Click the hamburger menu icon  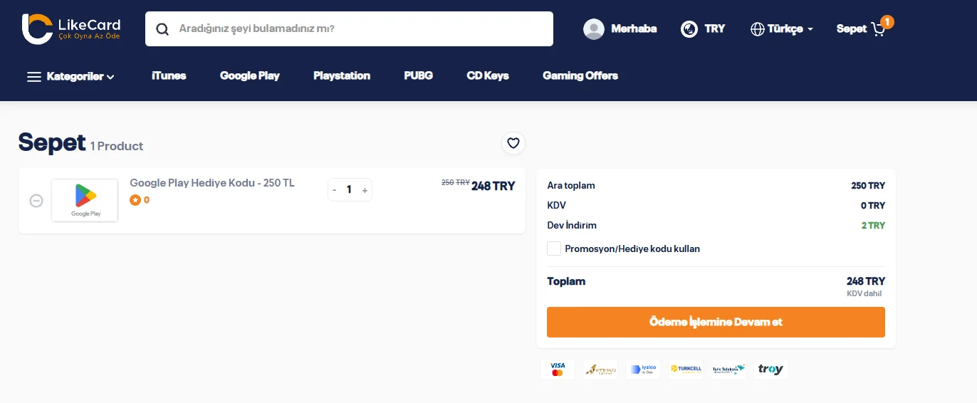pyautogui.click(x=34, y=76)
